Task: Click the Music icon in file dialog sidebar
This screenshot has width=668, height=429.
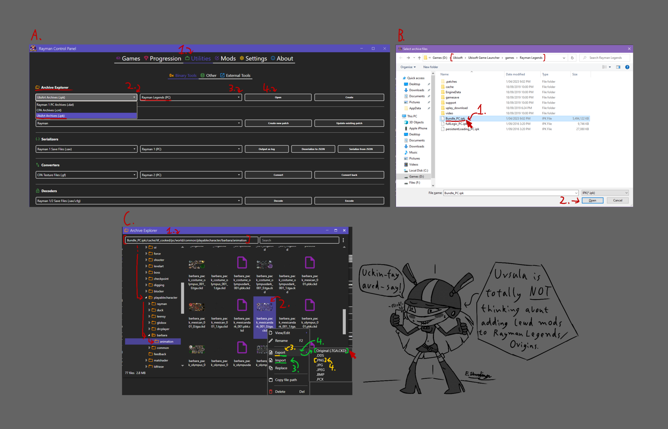Action: (406, 153)
